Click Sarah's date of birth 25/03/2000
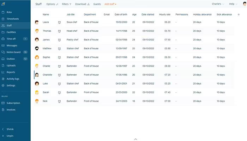This screenshot has height=141, width=247. (x=121, y=92)
